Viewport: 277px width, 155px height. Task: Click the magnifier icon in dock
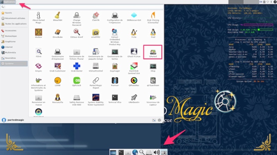[x=142, y=152]
